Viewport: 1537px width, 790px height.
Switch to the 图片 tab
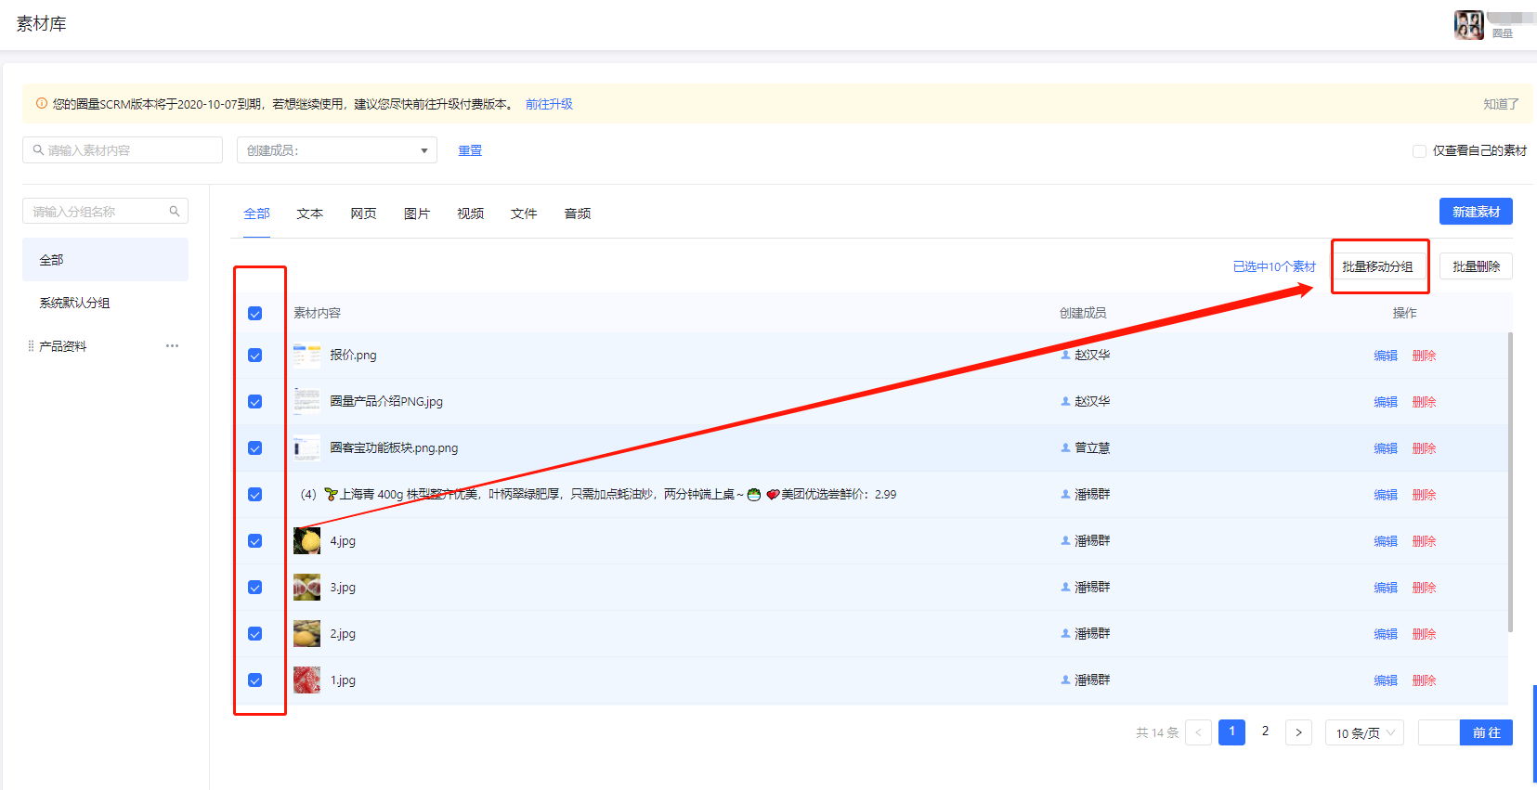click(x=417, y=214)
